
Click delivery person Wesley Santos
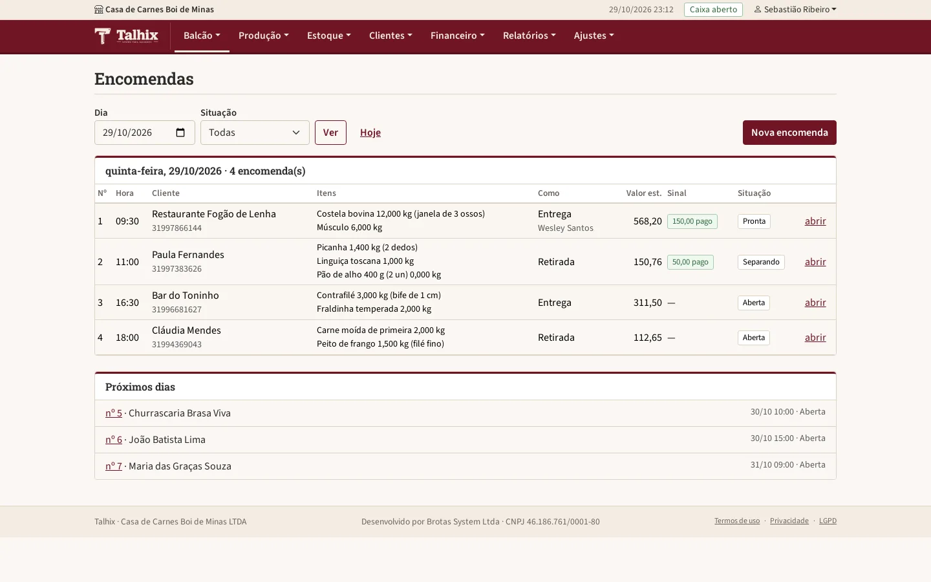click(x=566, y=228)
